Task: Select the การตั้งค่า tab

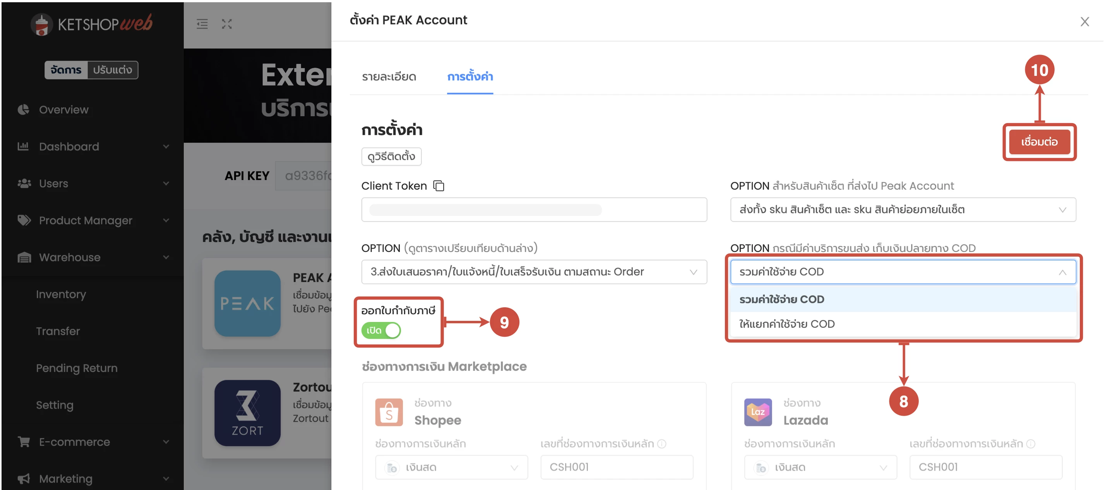Action: pyautogui.click(x=470, y=77)
